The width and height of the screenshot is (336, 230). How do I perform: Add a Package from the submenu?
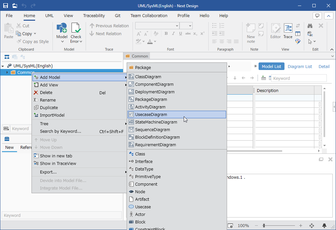[x=177, y=68]
